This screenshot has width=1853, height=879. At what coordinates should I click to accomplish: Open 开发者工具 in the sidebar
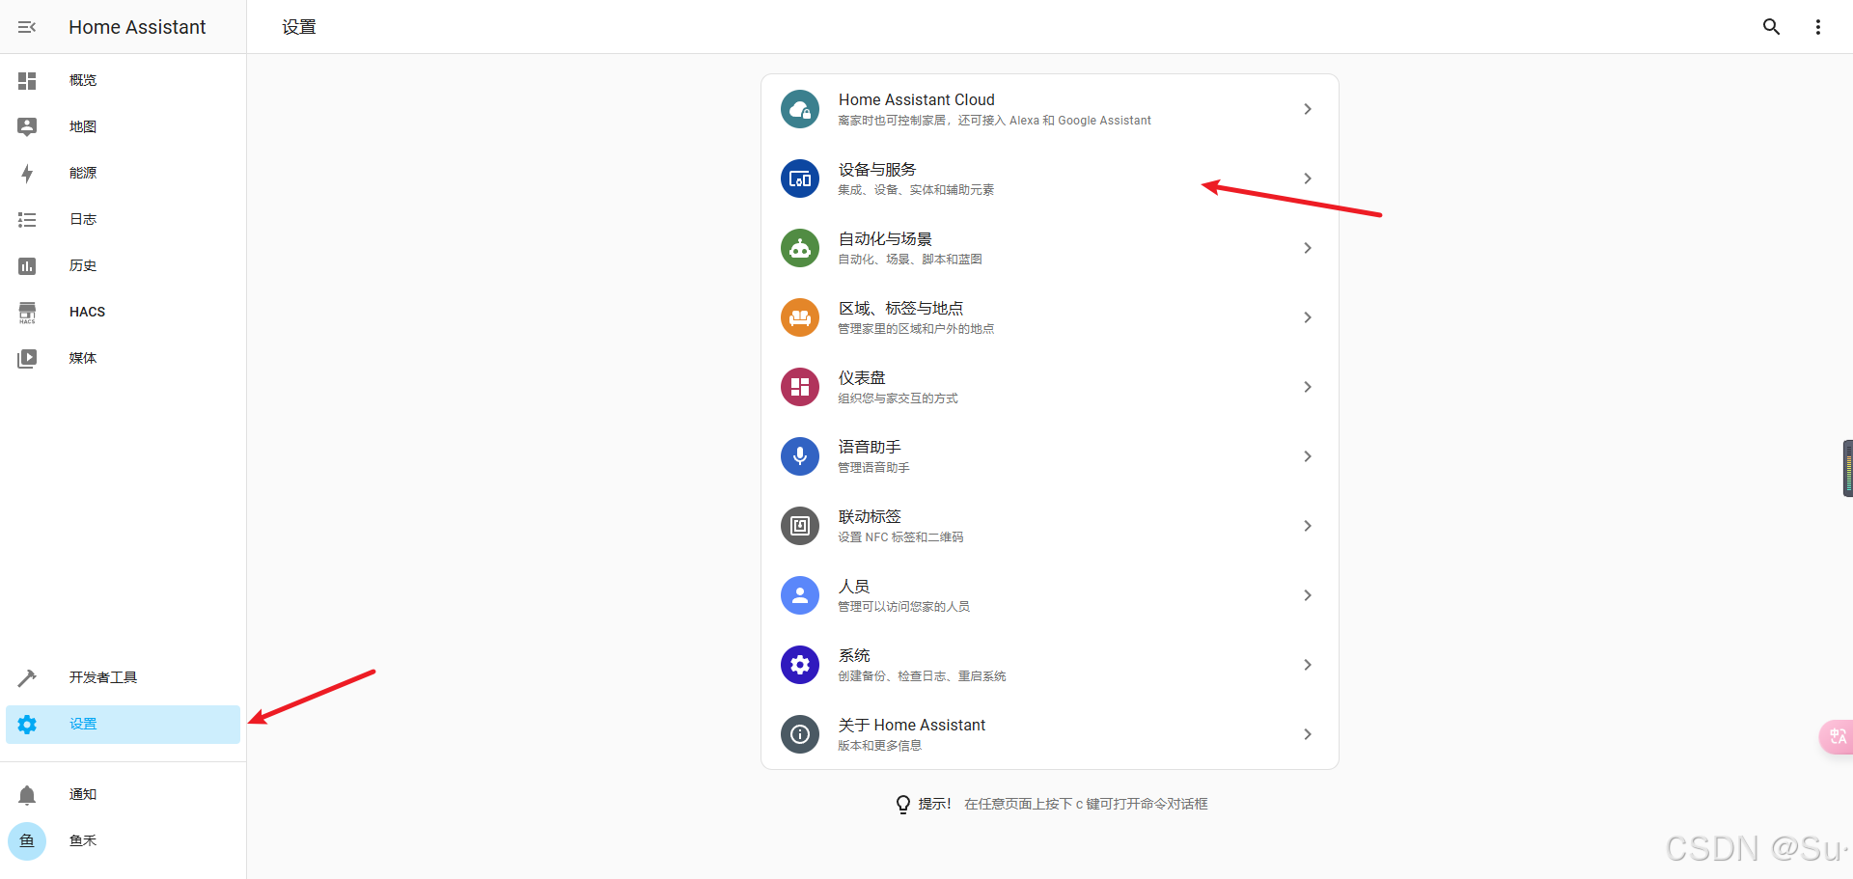pos(123,677)
